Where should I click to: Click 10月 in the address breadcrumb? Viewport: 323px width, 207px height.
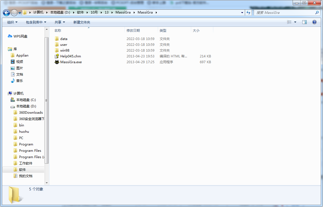(94, 12)
